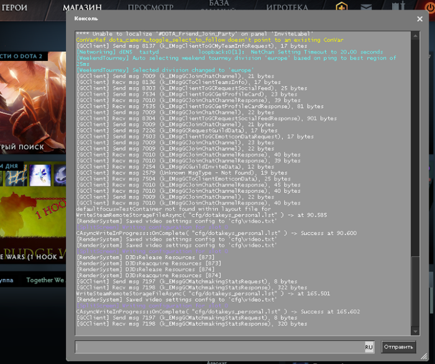Open the hero news artwork banner

click(x=33, y=102)
